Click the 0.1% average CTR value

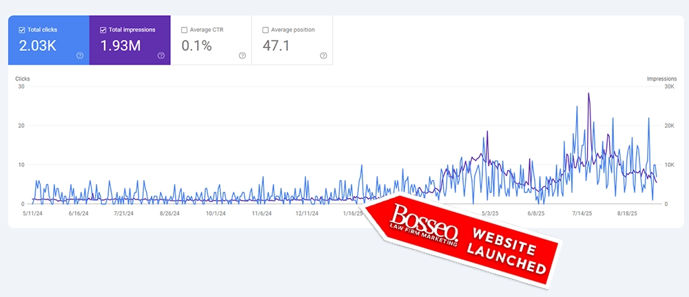tap(196, 45)
